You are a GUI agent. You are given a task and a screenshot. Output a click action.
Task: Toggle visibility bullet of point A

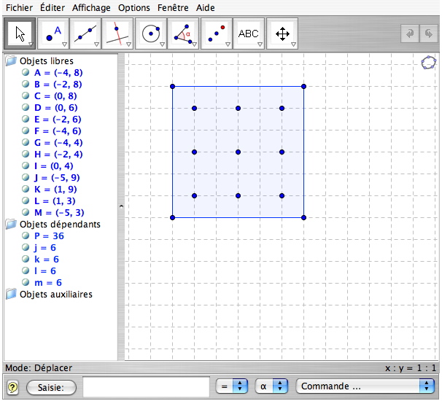(26, 72)
